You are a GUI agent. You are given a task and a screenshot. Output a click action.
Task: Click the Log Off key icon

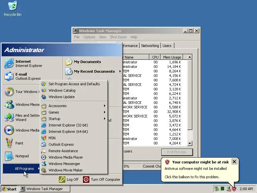pyautogui.click(x=62, y=179)
